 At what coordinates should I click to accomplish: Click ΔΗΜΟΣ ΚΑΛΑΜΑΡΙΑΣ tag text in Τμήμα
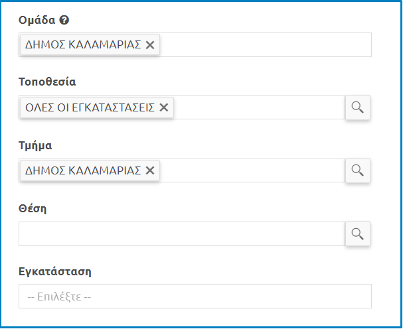click(83, 170)
